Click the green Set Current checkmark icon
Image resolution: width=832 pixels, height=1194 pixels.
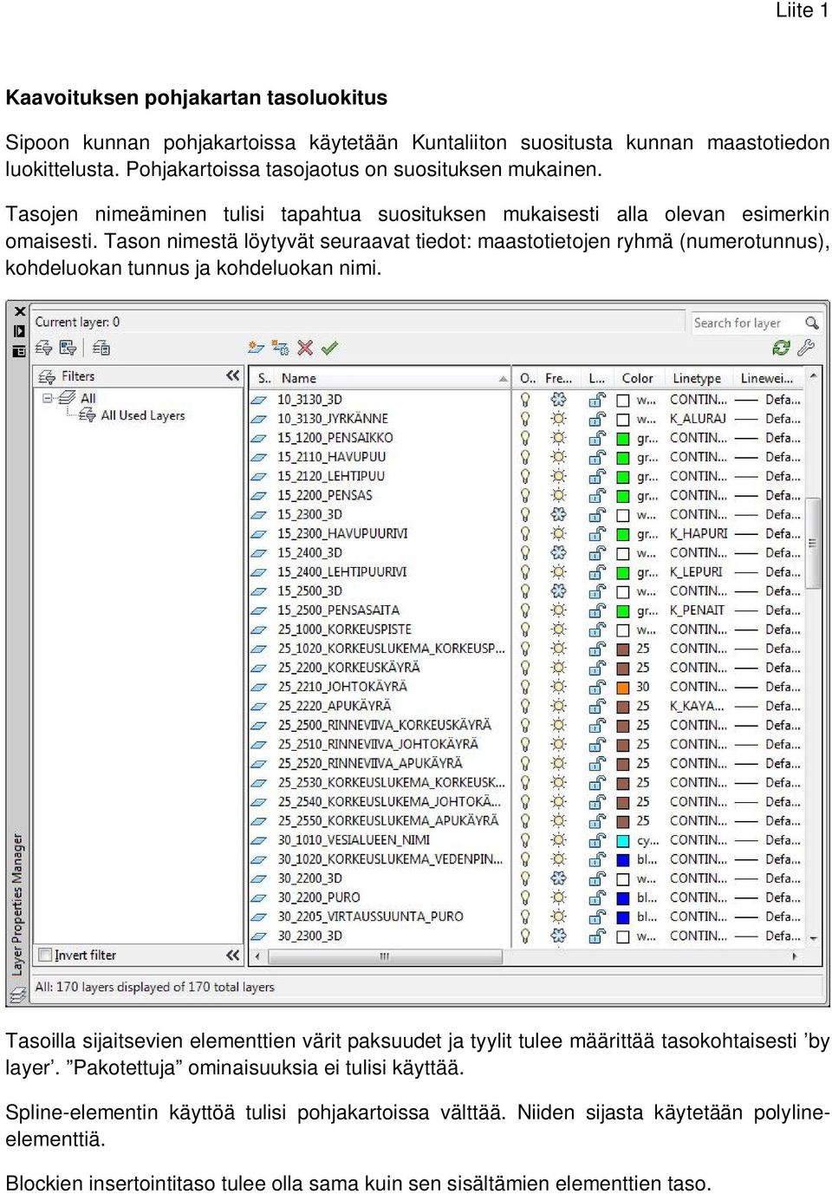(329, 348)
